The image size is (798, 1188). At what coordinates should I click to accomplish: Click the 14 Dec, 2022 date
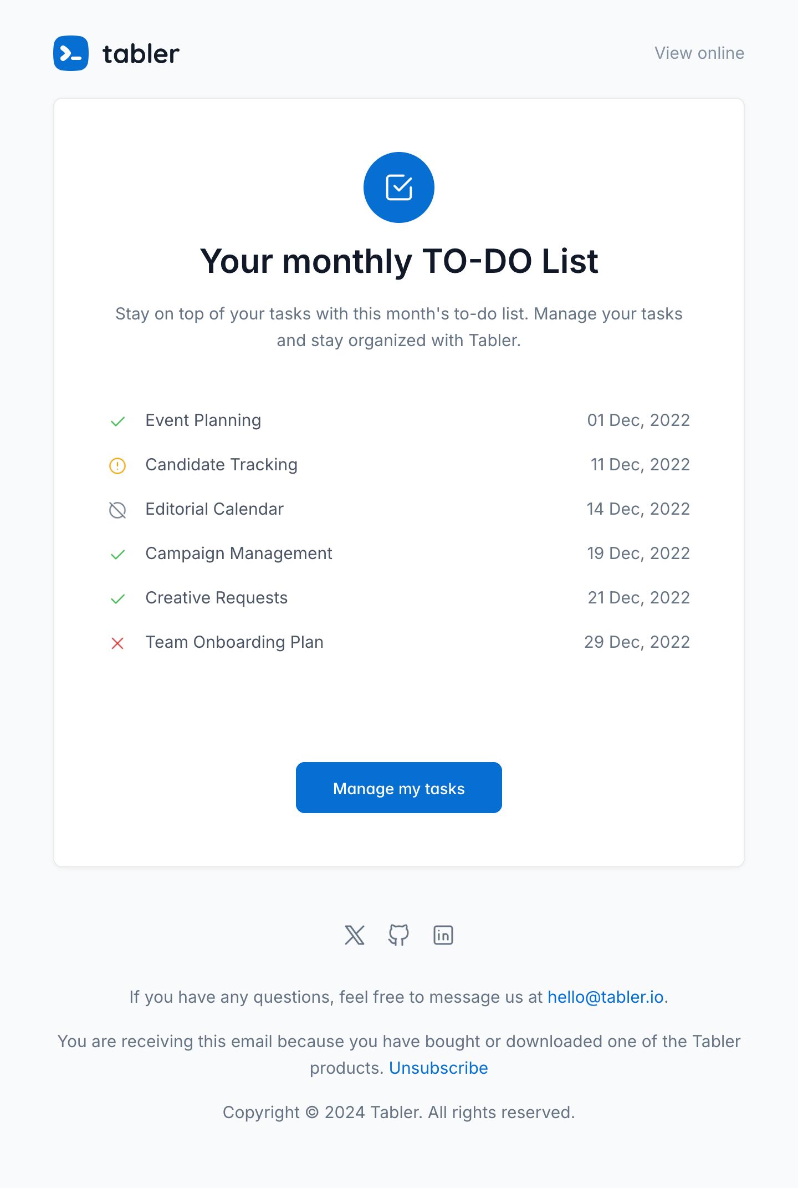click(x=638, y=509)
